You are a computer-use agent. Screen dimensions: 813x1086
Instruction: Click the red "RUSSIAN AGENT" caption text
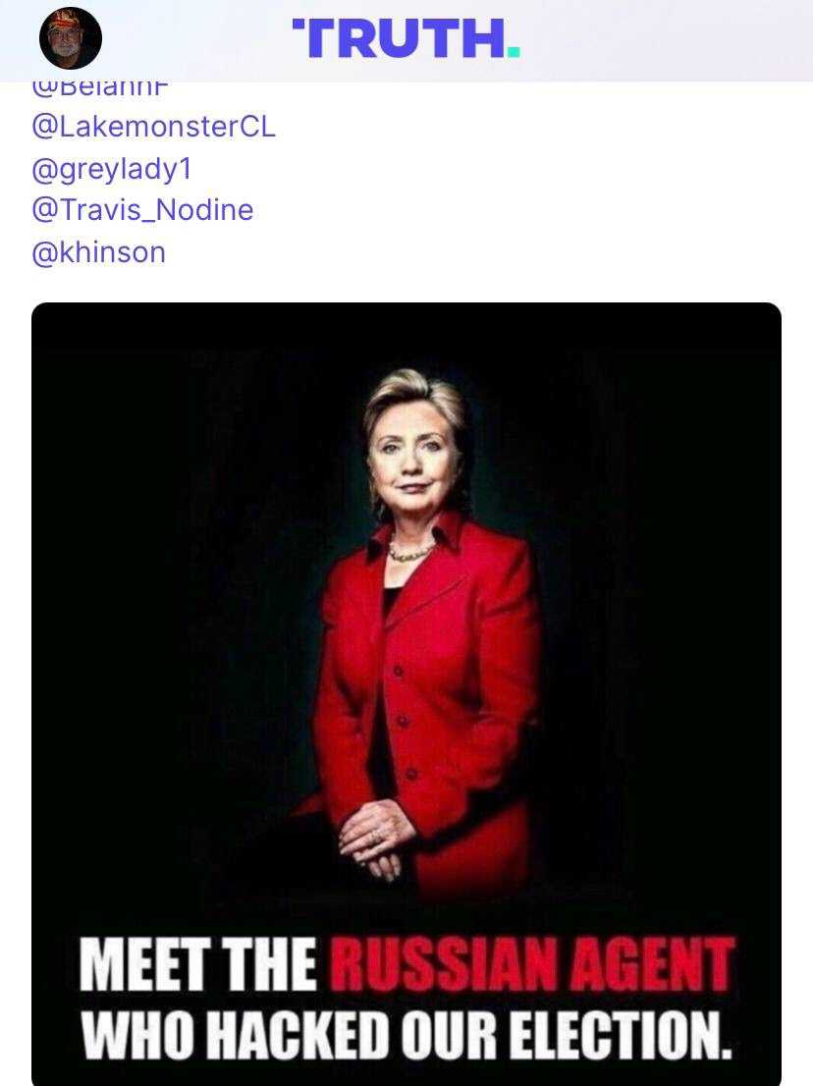pos(532,964)
